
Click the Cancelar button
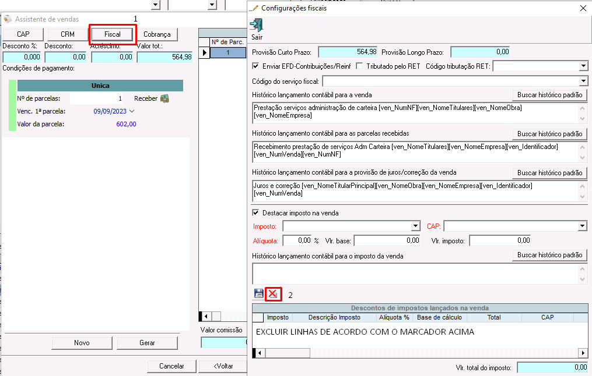point(171,366)
